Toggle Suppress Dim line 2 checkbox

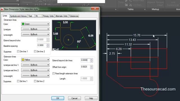[x=35, y=51]
